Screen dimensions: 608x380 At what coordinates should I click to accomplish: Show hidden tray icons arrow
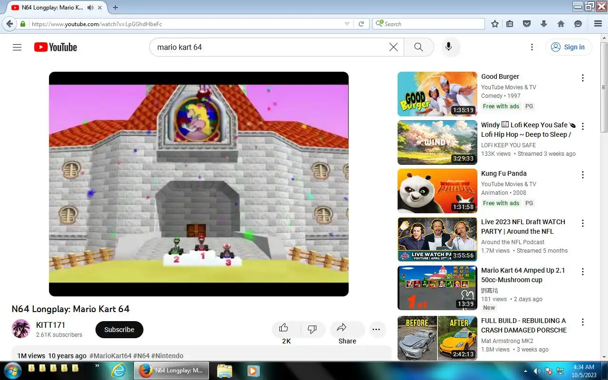point(525,371)
